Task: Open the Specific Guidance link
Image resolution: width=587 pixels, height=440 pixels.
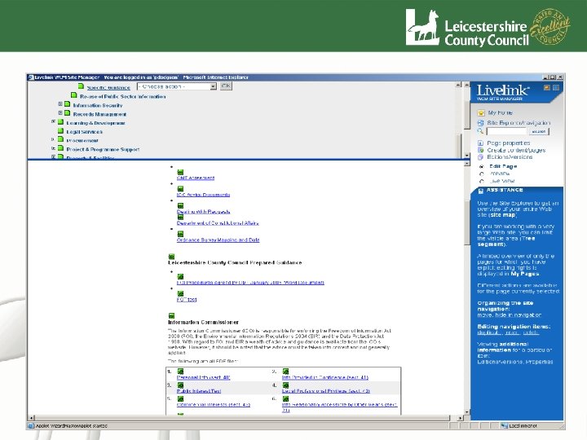Action: [108, 87]
